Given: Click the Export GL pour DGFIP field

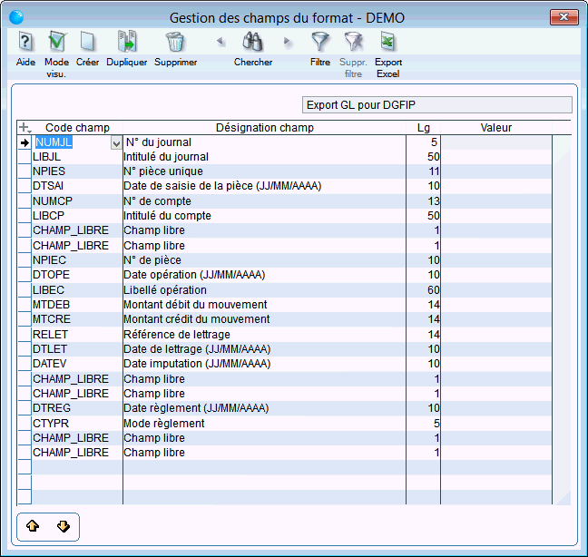Looking at the screenshot, I should pos(436,105).
